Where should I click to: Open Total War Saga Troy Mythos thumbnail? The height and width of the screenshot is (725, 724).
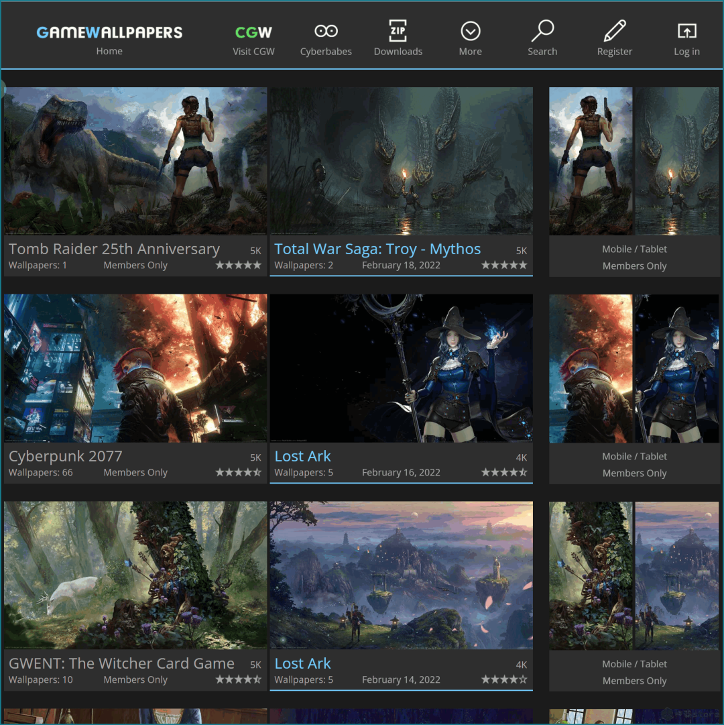(401, 161)
